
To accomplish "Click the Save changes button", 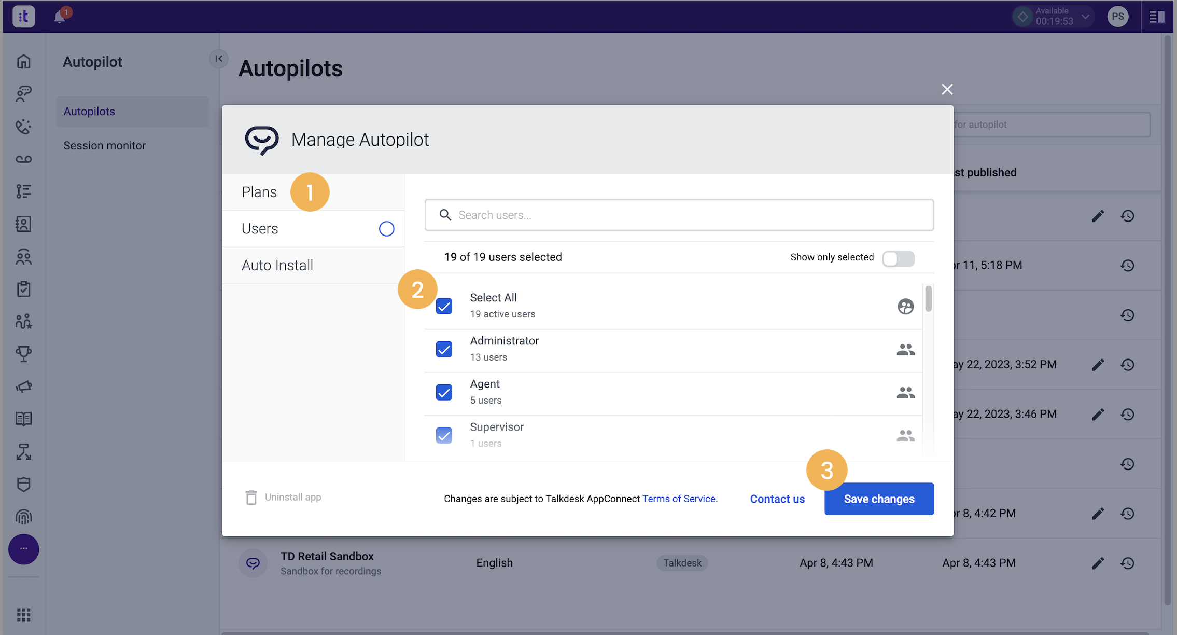I will [x=879, y=499].
